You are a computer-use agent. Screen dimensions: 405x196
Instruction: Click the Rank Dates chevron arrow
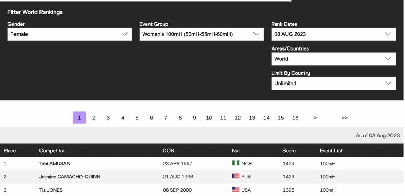(x=388, y=34)
